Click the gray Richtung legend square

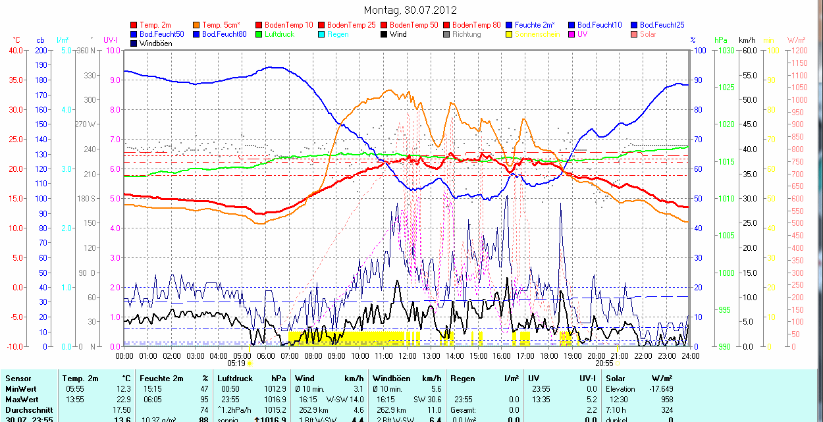pos(447,34)
